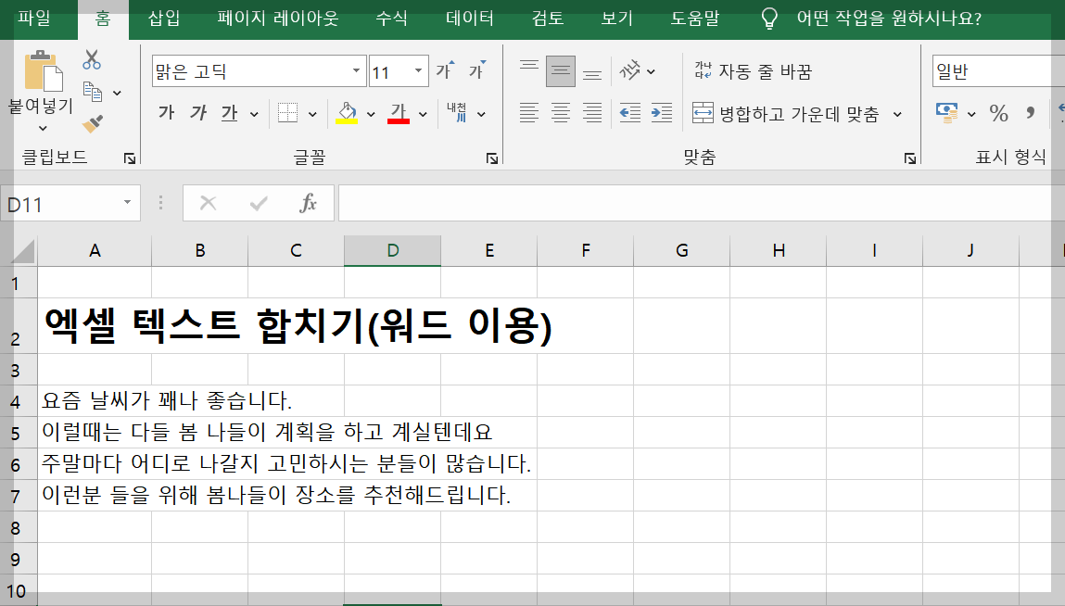Toggle bold formatting (가)

(x=167, y=112)
